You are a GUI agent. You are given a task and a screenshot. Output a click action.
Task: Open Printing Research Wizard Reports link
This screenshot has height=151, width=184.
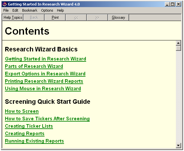coord(44,81)
